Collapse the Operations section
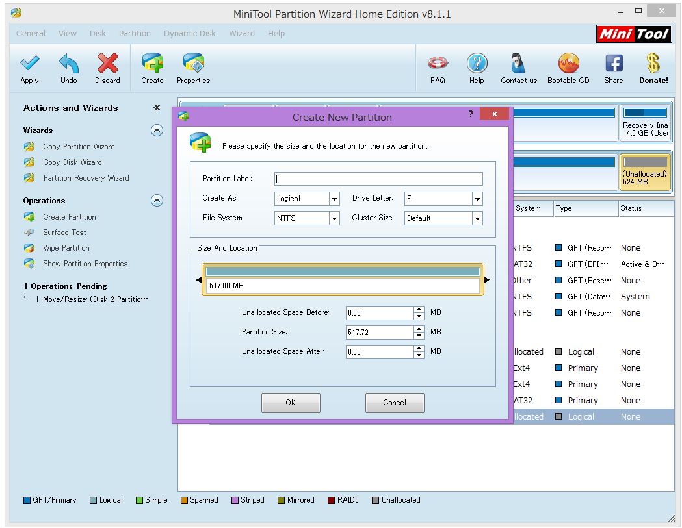The image size is (682, 528). [157, 200]
